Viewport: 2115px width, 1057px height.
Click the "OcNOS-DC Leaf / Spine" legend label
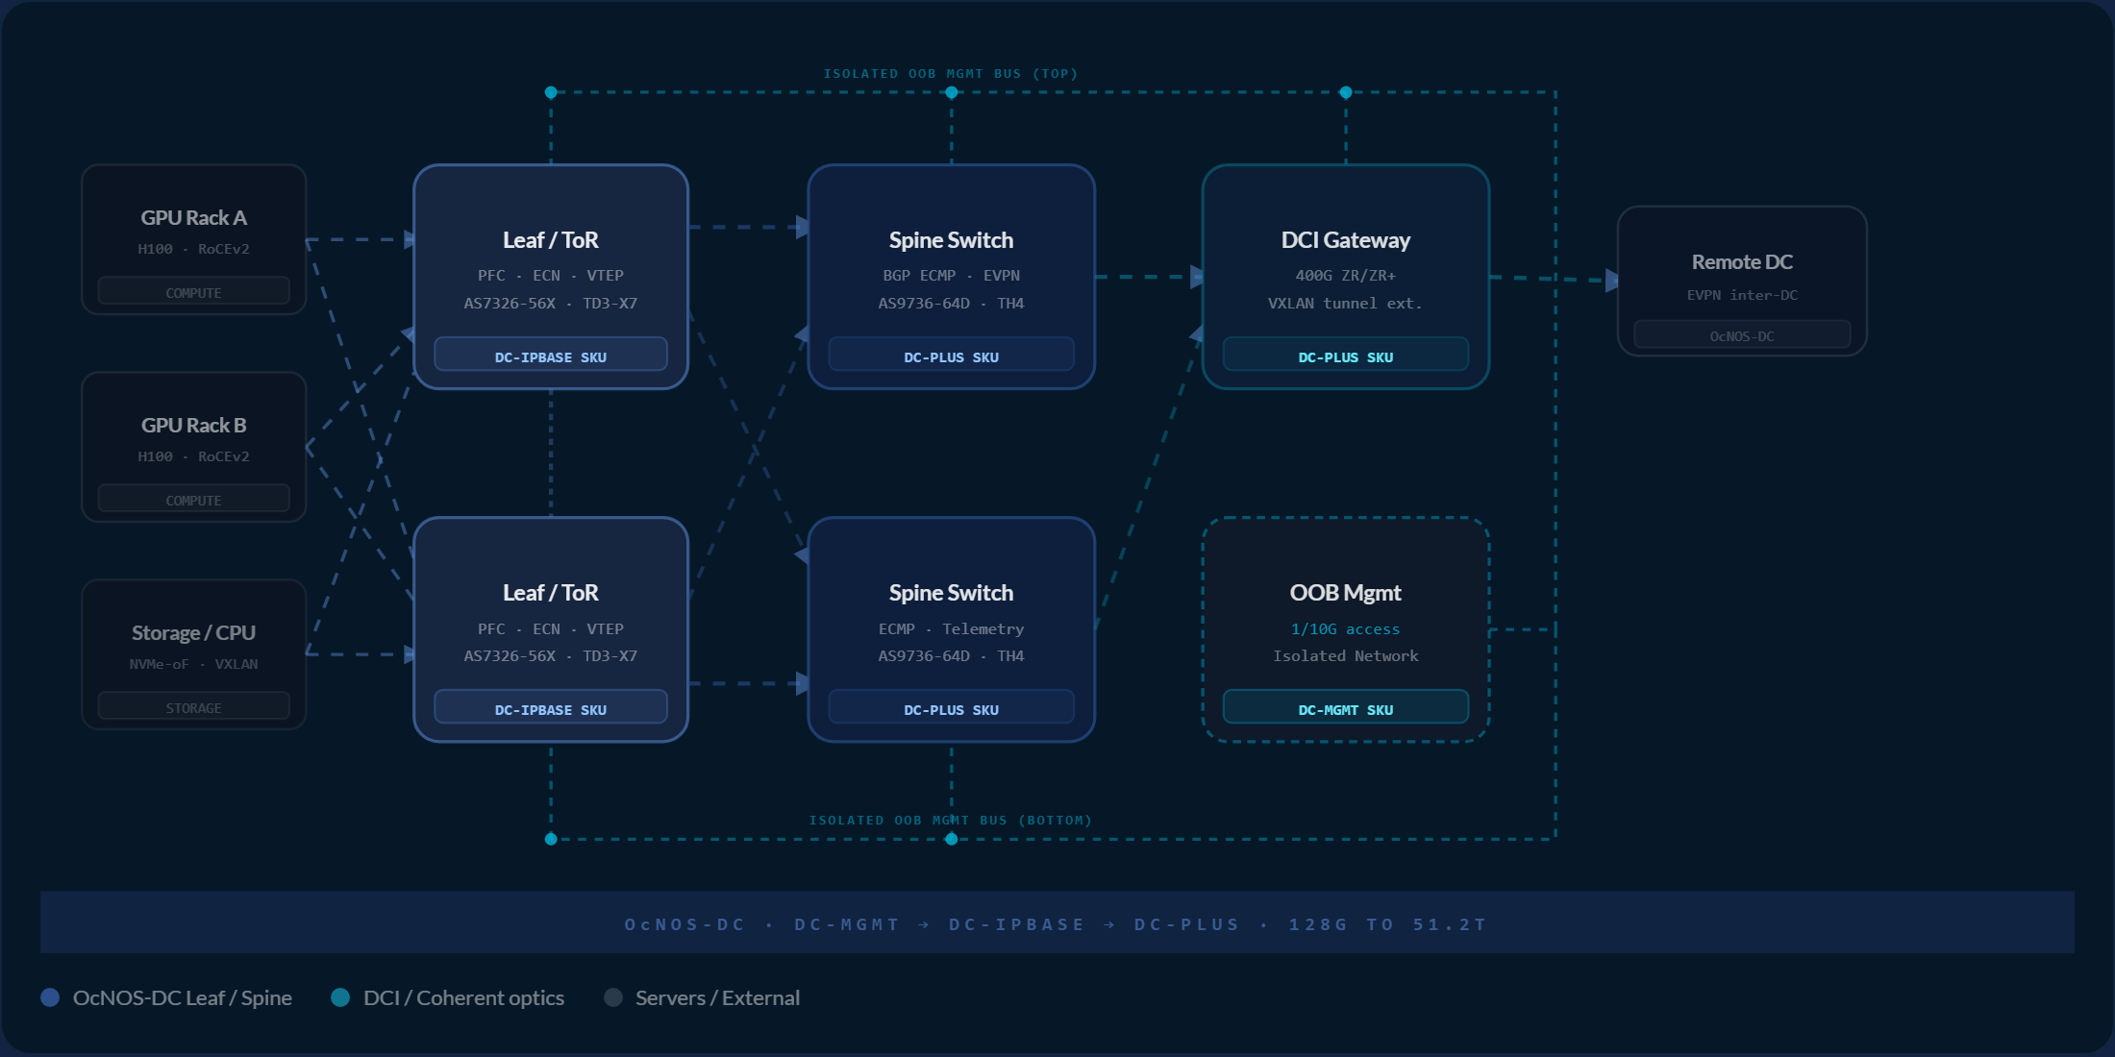[183, 998]
